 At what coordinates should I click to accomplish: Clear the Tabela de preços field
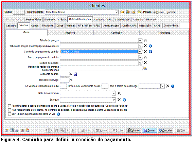(145, 40)
